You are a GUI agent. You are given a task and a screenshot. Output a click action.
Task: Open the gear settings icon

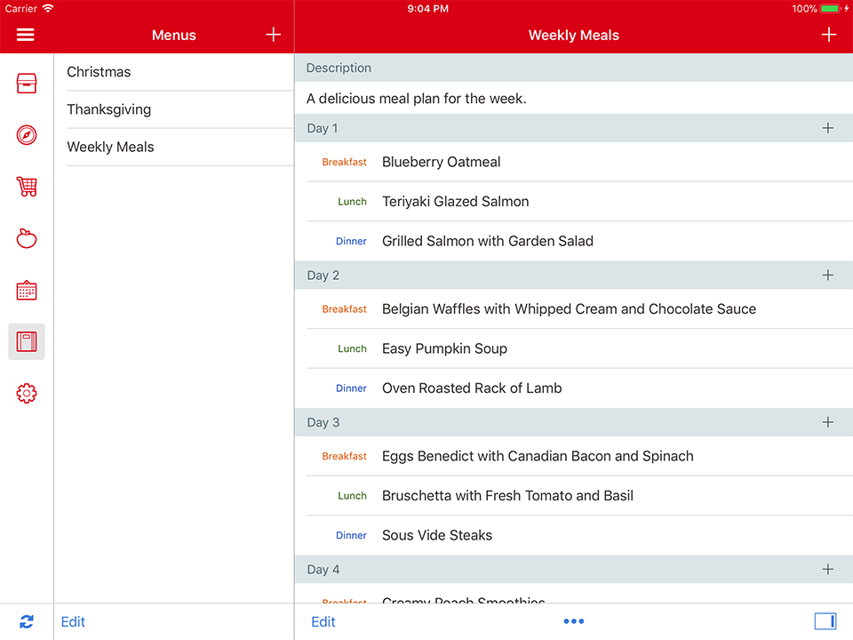pyautogui.click(x=27, y=393)
